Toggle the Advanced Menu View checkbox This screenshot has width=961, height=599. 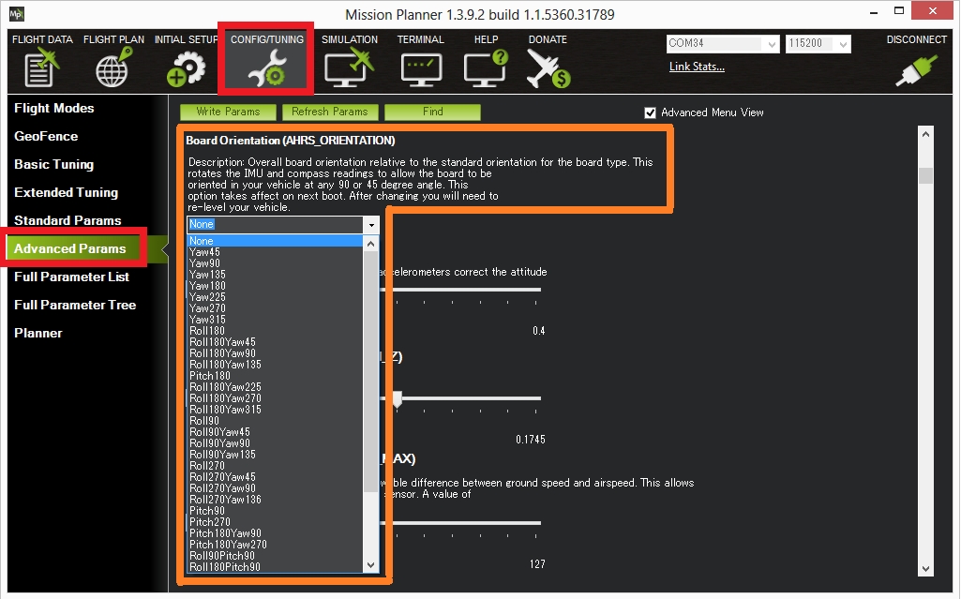651,112
